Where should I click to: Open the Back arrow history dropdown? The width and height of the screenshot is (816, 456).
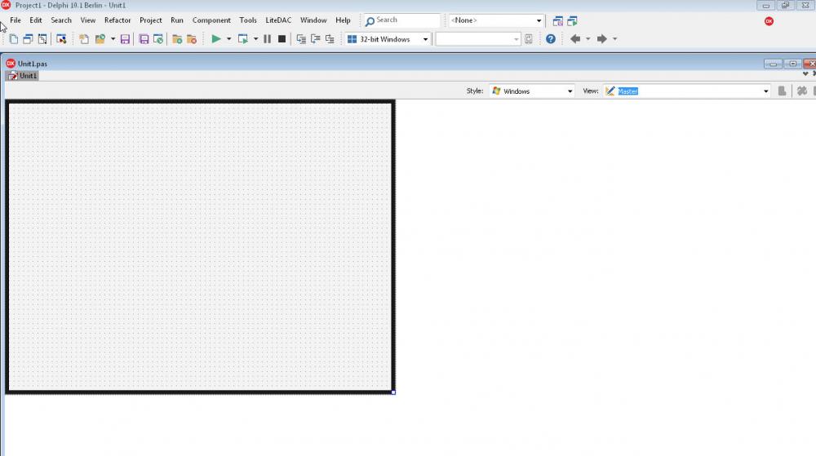coord(588,39)
